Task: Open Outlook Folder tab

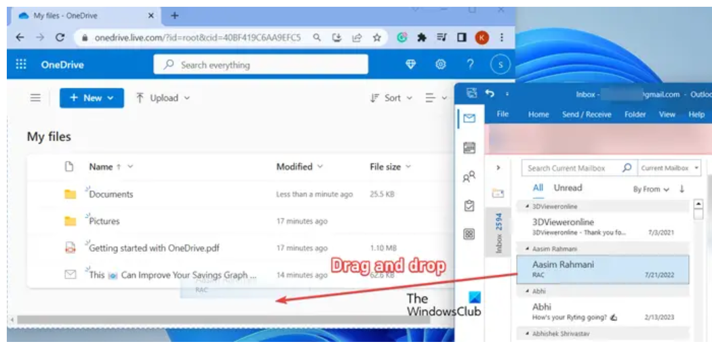Action: point(635,114)
